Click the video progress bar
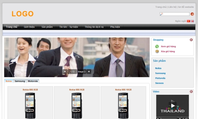This screenshot has height=119, width=198. (169, 118)
